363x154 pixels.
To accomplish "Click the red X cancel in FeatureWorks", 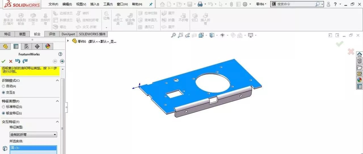I will tap(11, 61).
